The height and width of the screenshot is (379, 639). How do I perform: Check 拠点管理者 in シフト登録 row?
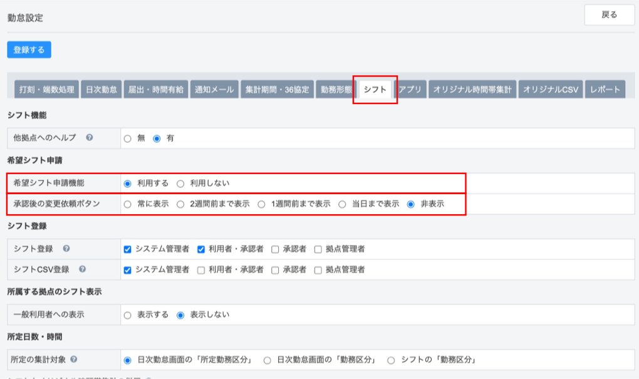point(318,249)
